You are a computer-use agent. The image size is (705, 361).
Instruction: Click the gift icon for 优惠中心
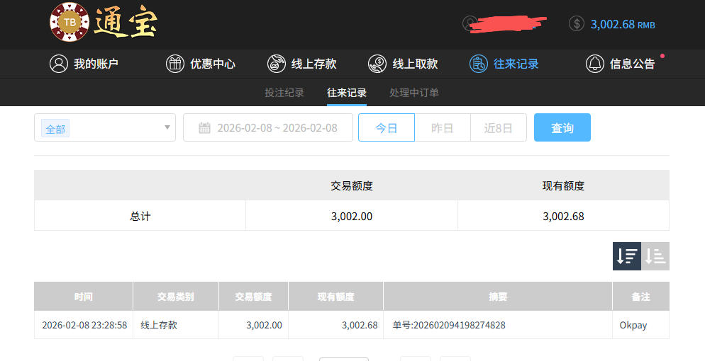[174, 64]
